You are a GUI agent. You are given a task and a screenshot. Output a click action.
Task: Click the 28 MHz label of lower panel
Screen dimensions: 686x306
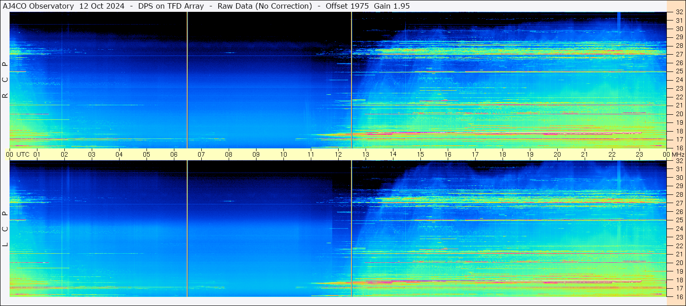[x=679, y=194]
